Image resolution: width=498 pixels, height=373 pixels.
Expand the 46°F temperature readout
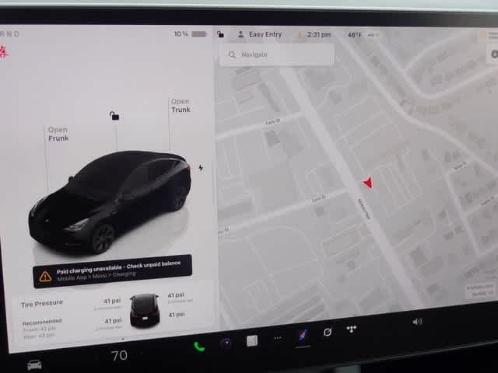coord(354,35)
